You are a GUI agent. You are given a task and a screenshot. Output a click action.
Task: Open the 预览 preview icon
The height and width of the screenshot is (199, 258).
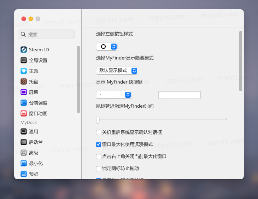24,174
